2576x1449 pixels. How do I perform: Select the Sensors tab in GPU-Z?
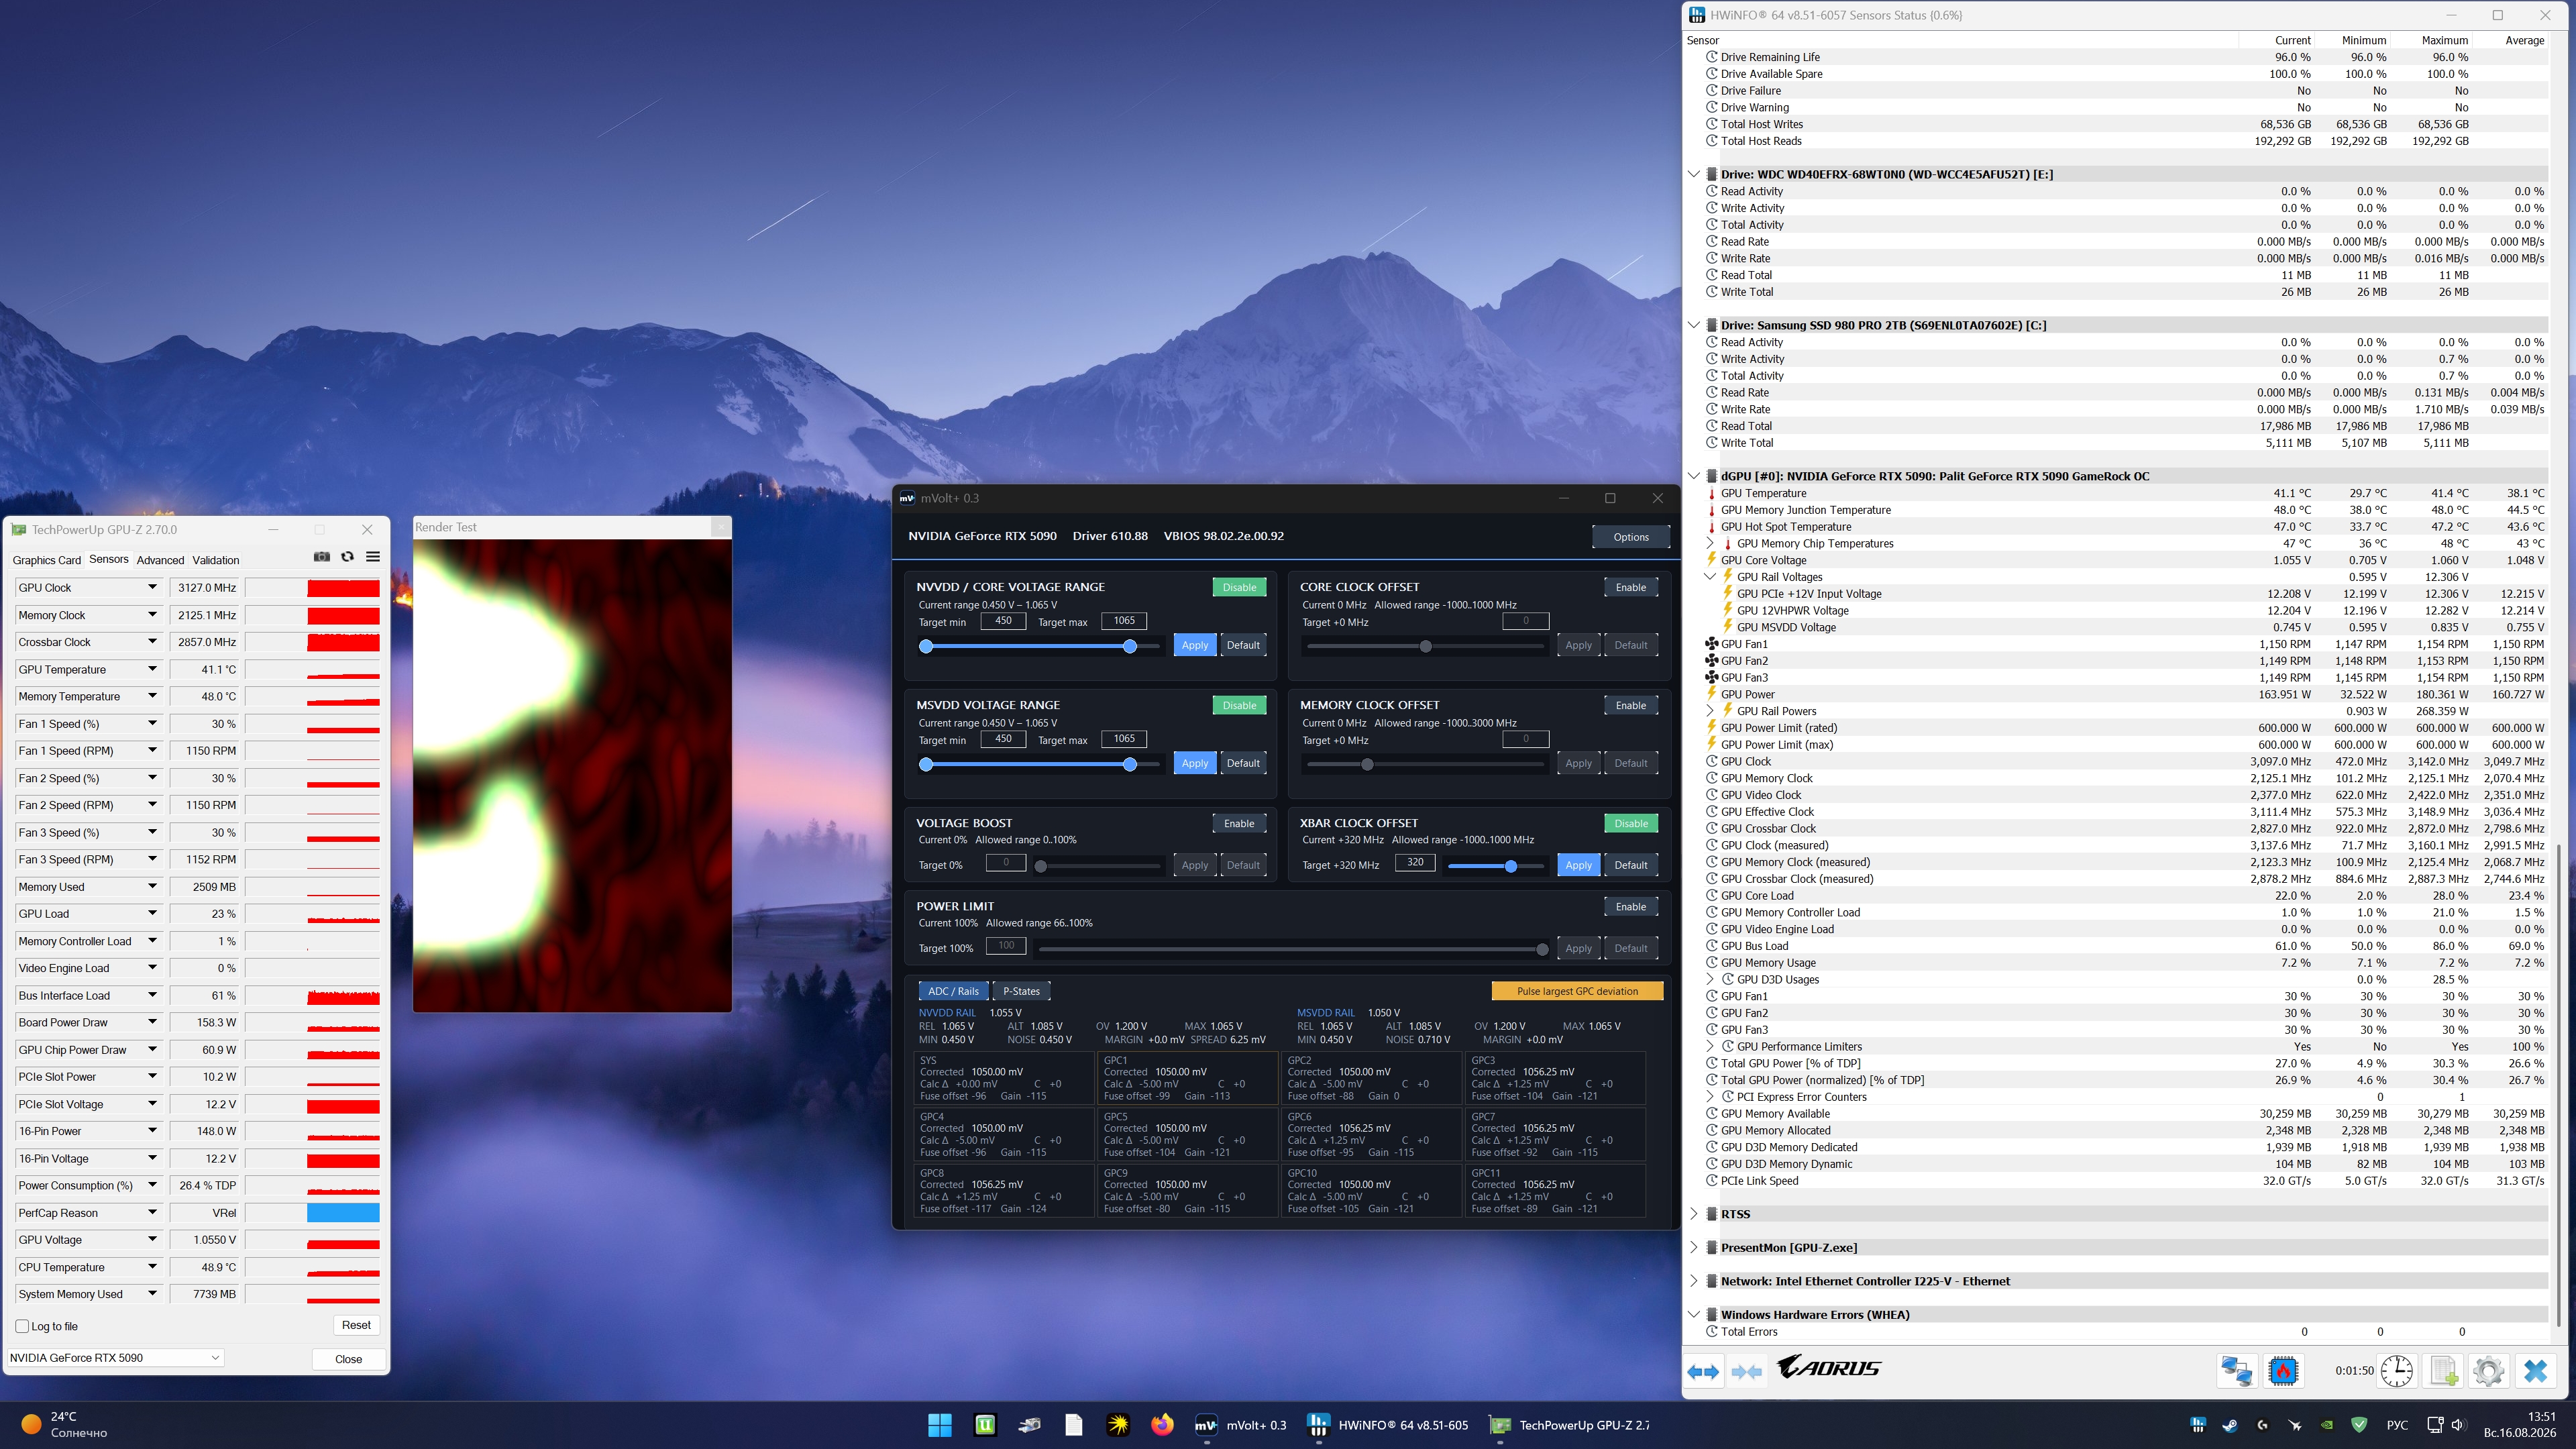point(109,559)
